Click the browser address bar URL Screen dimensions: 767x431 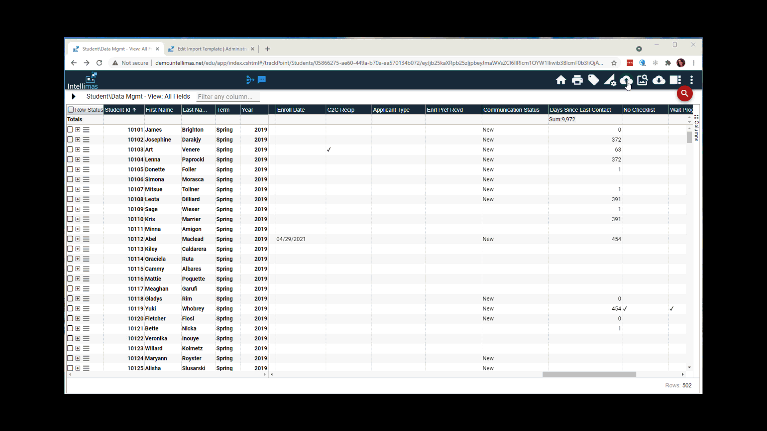pos(379,63)
